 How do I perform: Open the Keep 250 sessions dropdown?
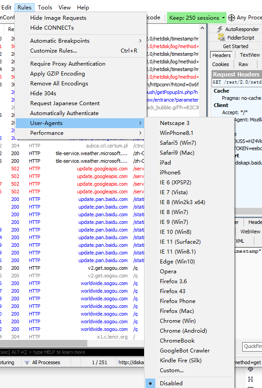[197, 18]
